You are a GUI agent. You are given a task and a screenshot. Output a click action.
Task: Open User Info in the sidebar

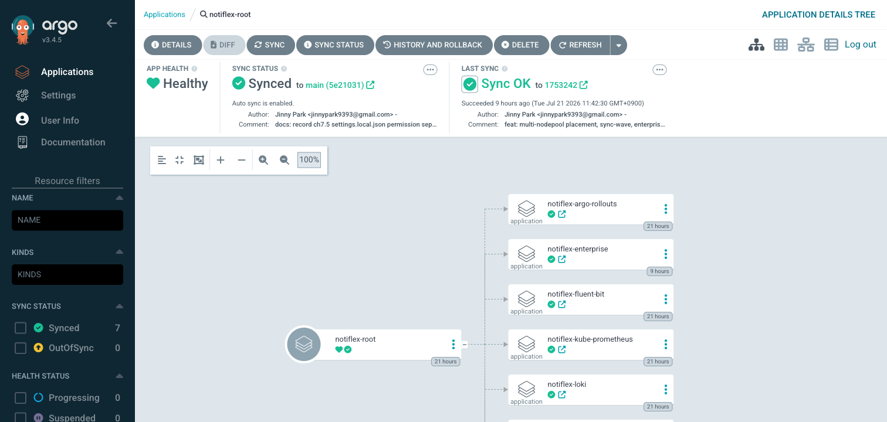(60, 120)
